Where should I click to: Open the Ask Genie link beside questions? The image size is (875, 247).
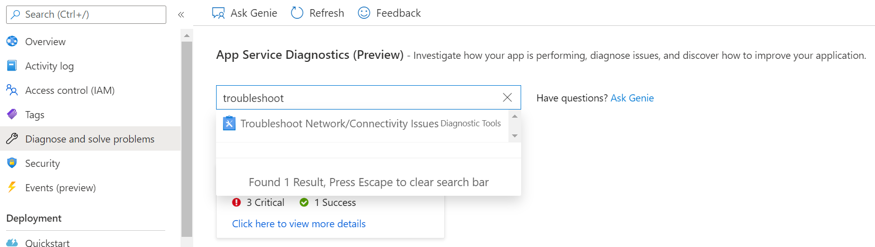[x=632, y=98]
